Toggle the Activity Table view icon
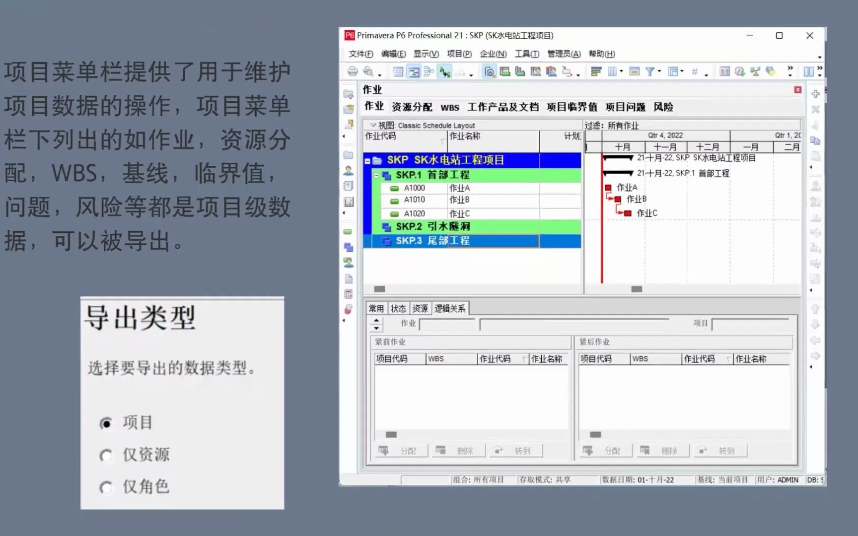Viewport: 858px width, 536px height. point(398,71)
